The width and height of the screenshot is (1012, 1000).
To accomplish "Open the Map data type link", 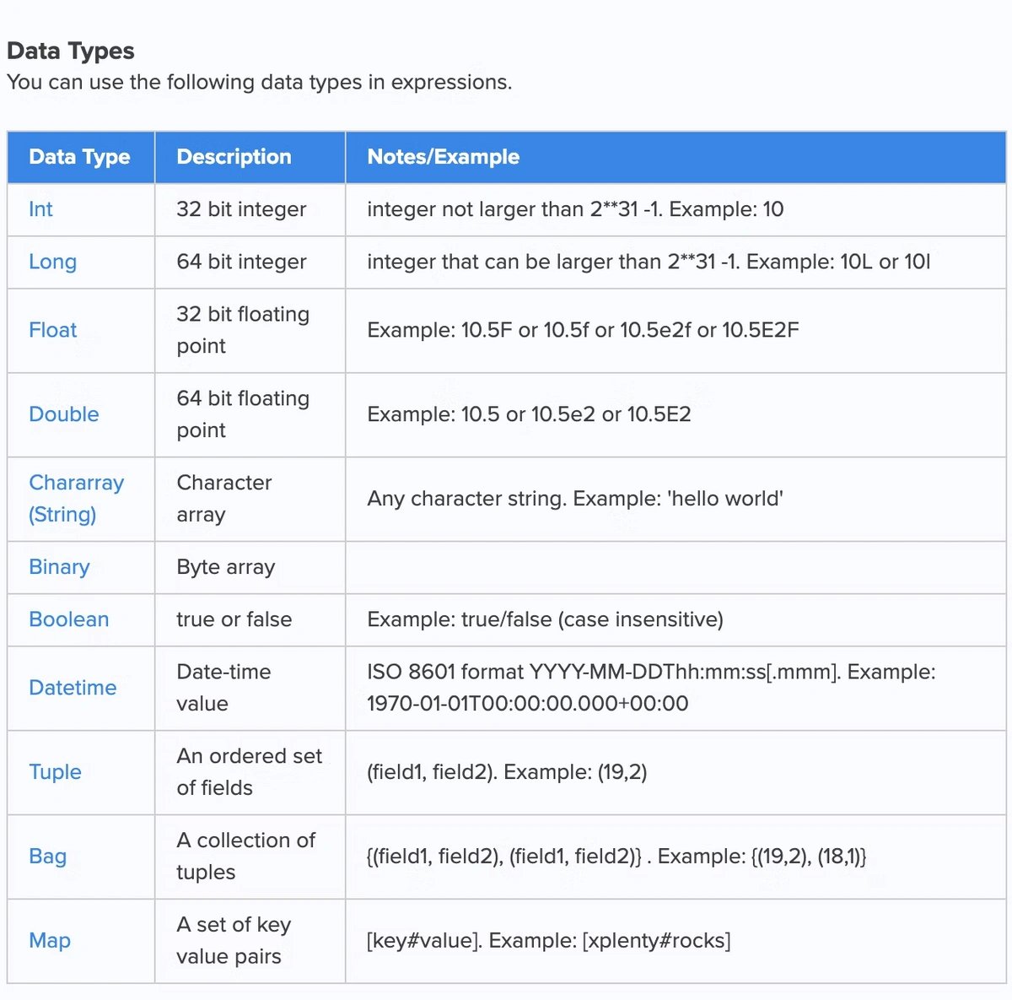I will point(50,941).
